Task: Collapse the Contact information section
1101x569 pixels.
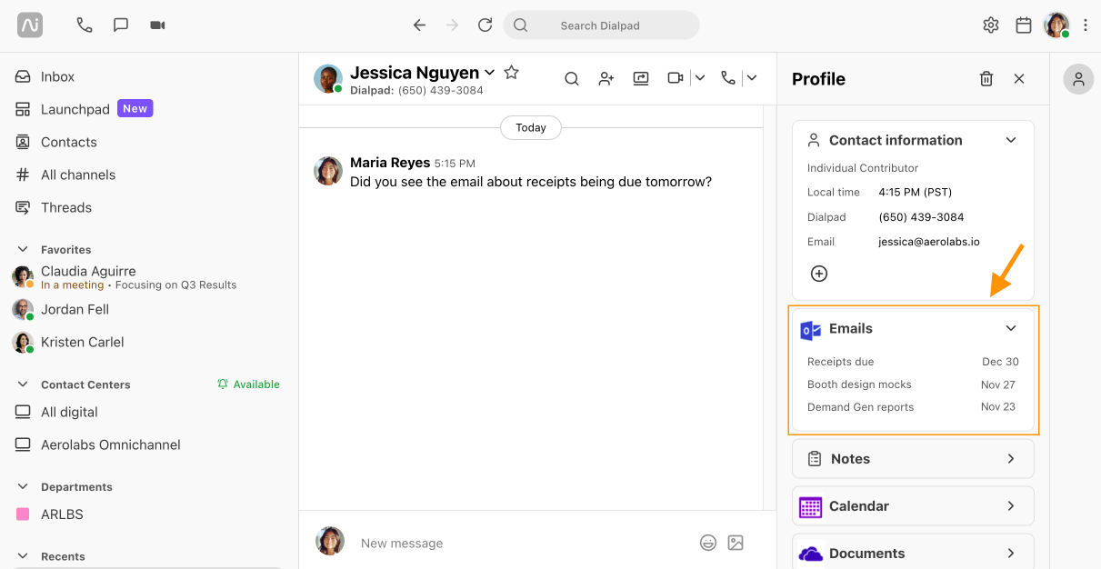Action: [x=1011, y=140]
